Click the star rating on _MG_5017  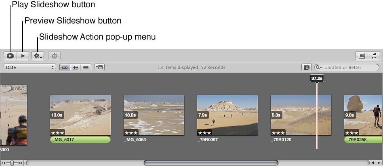pos(57,133)
